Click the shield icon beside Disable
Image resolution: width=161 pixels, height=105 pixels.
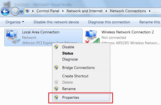(x=56, y=47)
